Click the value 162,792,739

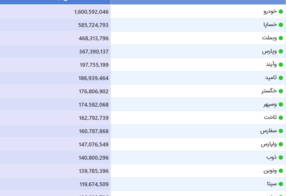[x=94, y=118]
